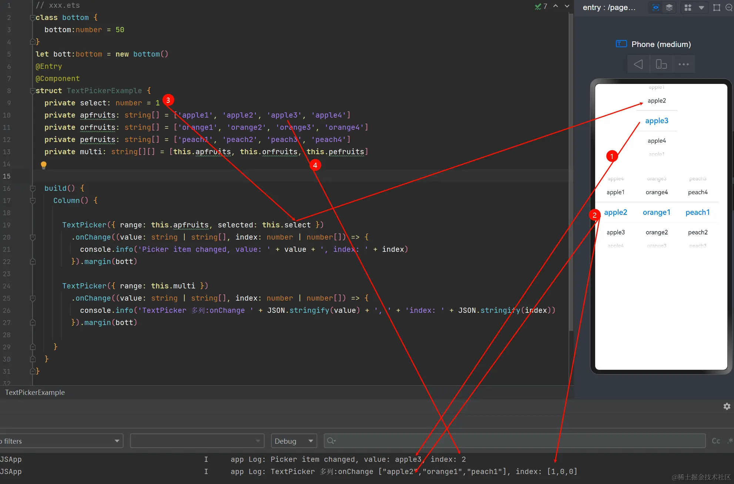Select orange4 in the multi-column picker

pyautogui.click(x=657, y=192)
